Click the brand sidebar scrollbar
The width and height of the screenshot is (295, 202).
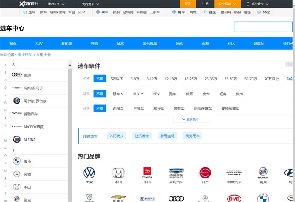(x=70, y=135)
